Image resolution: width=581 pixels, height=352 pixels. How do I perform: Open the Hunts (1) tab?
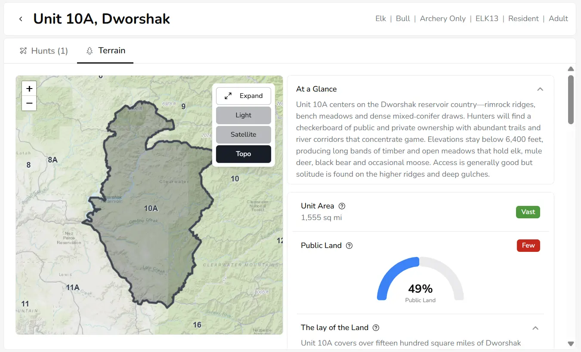point(44,51)
